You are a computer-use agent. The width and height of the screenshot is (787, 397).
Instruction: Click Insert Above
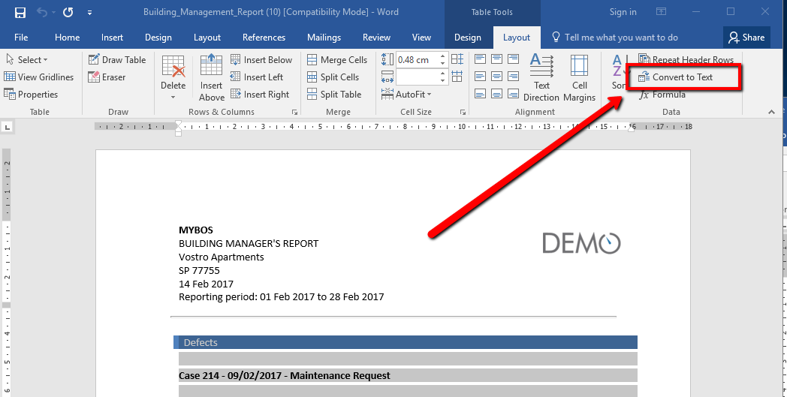coord(211,78)
